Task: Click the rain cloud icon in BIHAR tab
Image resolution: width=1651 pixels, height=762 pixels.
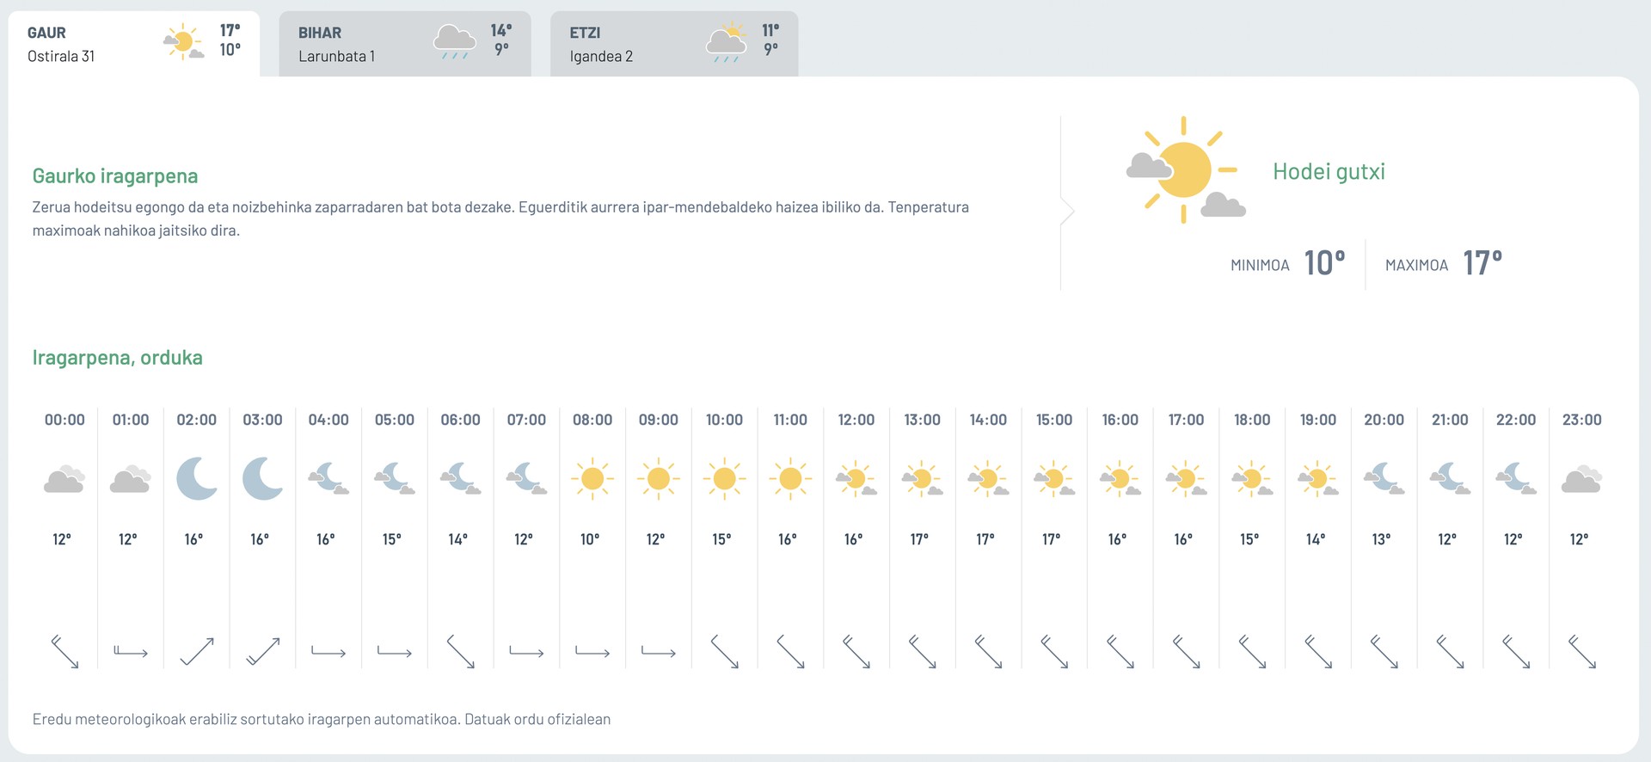Action: coord(455,42)
